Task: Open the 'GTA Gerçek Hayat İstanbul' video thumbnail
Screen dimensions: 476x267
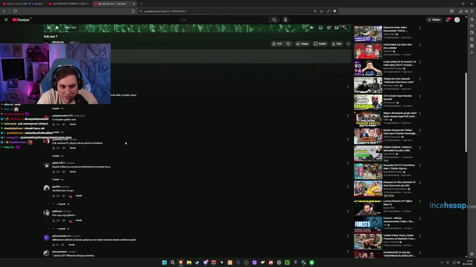Action: tap(368, 102)
